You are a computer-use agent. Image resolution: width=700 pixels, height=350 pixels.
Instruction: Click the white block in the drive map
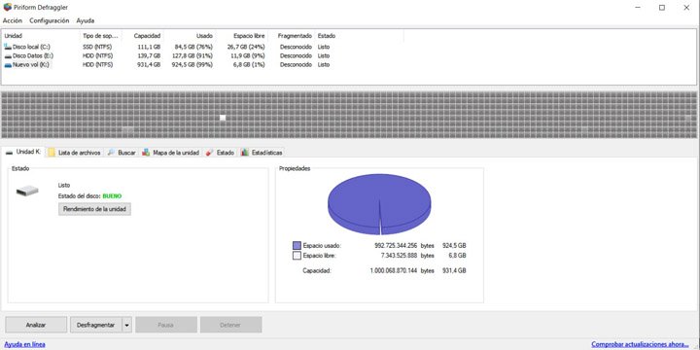tap(223, 118)
